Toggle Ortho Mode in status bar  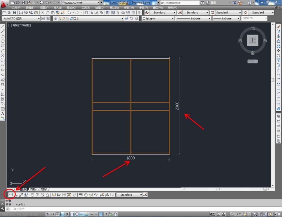[62, 214]
